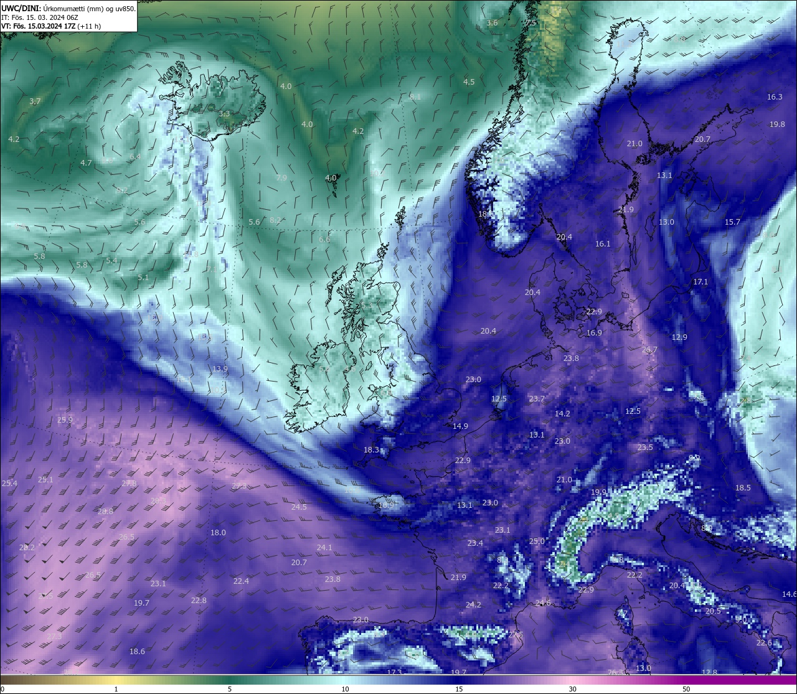Click the map value '22.6'

tap(764, 643)
